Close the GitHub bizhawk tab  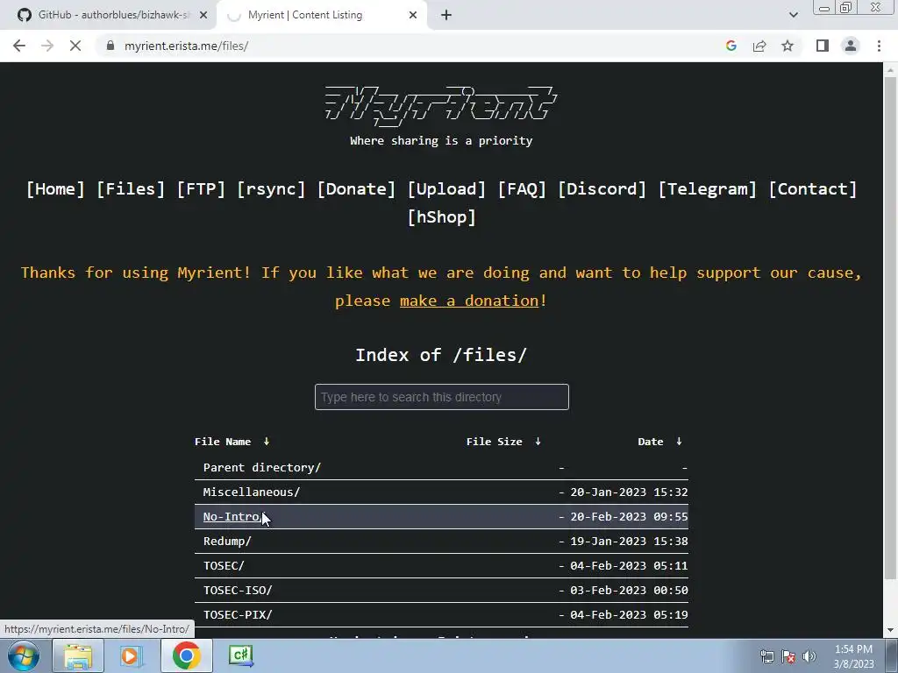tap(203, 15)
